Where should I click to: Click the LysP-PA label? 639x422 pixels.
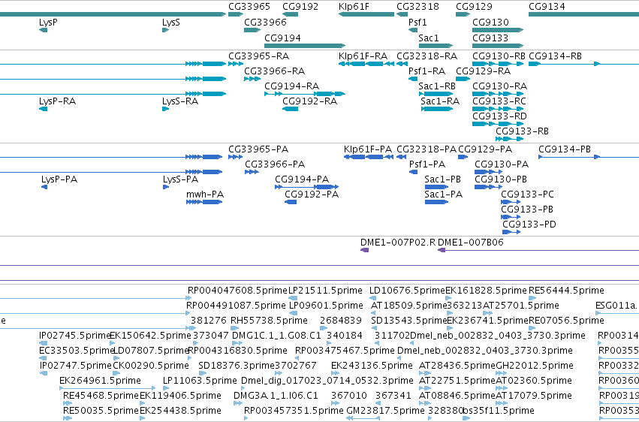[59, 179]
